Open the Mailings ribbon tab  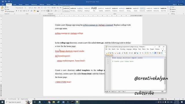(42, 5)
